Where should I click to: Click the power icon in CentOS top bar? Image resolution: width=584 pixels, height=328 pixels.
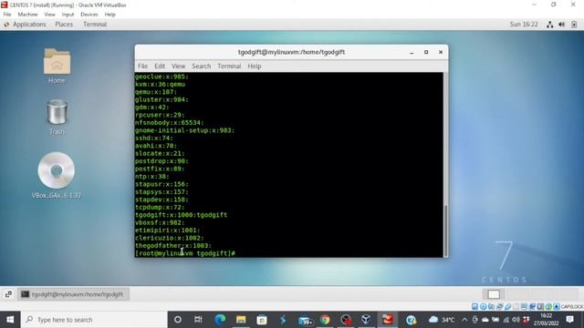pyautogui.click(x=574, y=25)
